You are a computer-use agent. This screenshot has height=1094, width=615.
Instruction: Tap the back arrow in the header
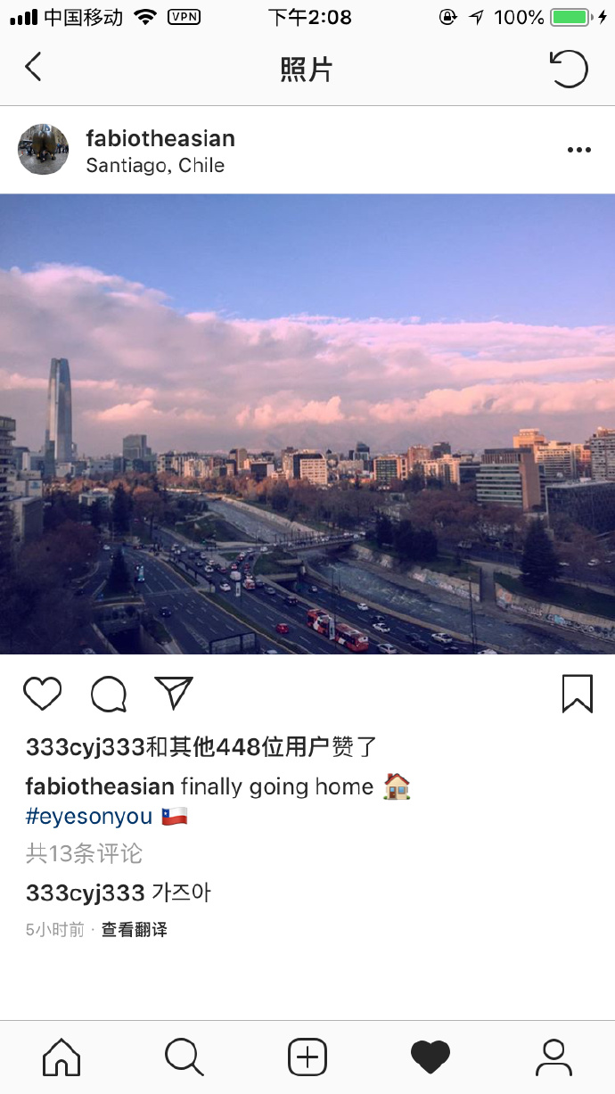pos(33,67)
